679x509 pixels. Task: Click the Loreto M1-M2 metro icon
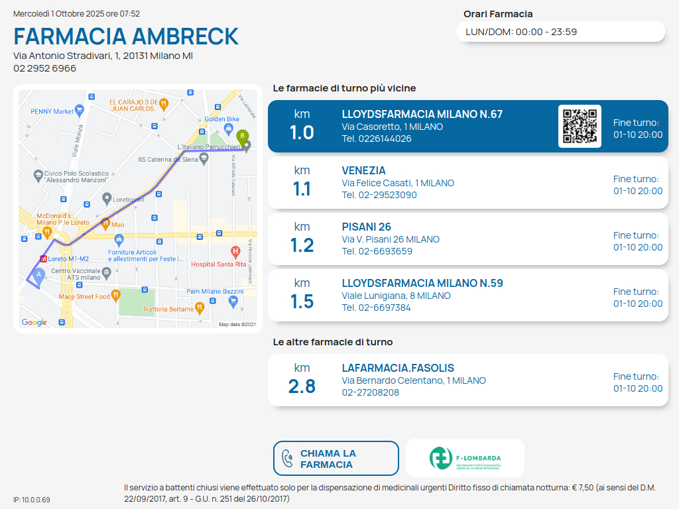tap(44, 258)
